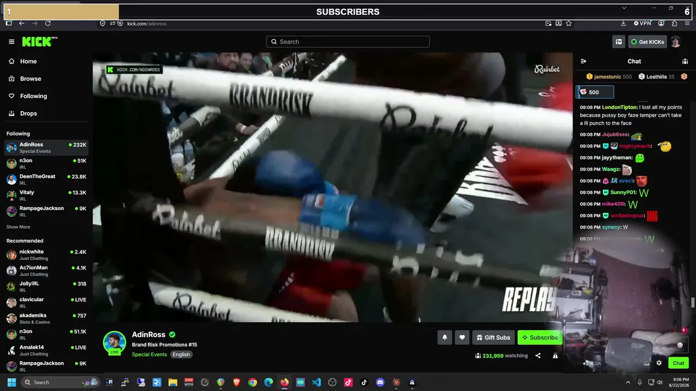Viewport: 696px width, 391px height.
Task: Click the KICK logo
Action: pos(39,41)
